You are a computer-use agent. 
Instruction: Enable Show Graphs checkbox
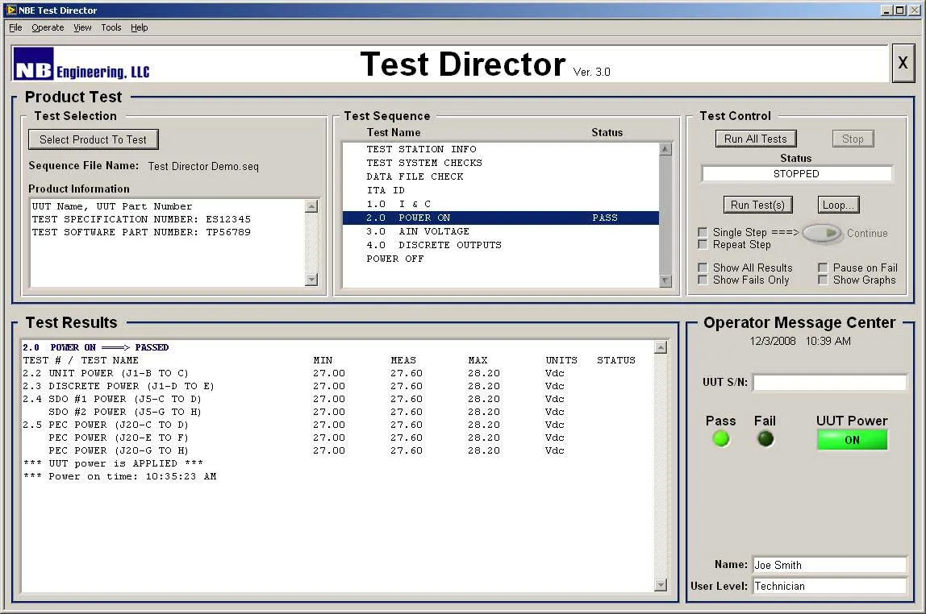click(823, 280)
